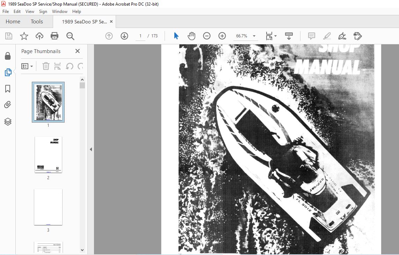Image resolution: width=399 pixels, height=255 pixels.
Task: Collapse the navigation pane arrow
Action: point(91,150)
